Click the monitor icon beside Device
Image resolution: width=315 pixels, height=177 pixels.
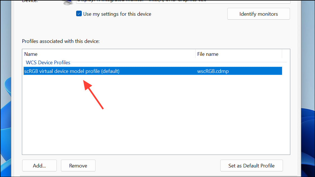click(67, 2)
